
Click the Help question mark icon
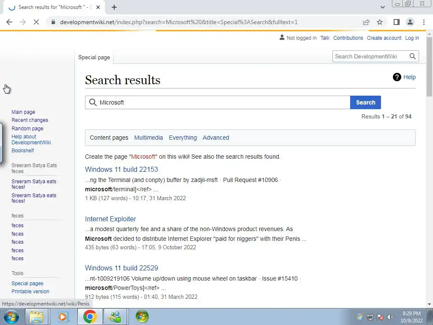click(x=397, y=77)
